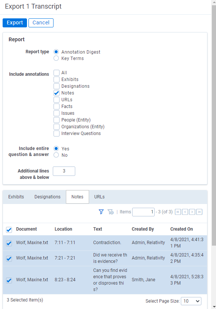Screen dimensions: 216x309
Task: Tick the URLs annotation checkbox
Action: (57, 100)
